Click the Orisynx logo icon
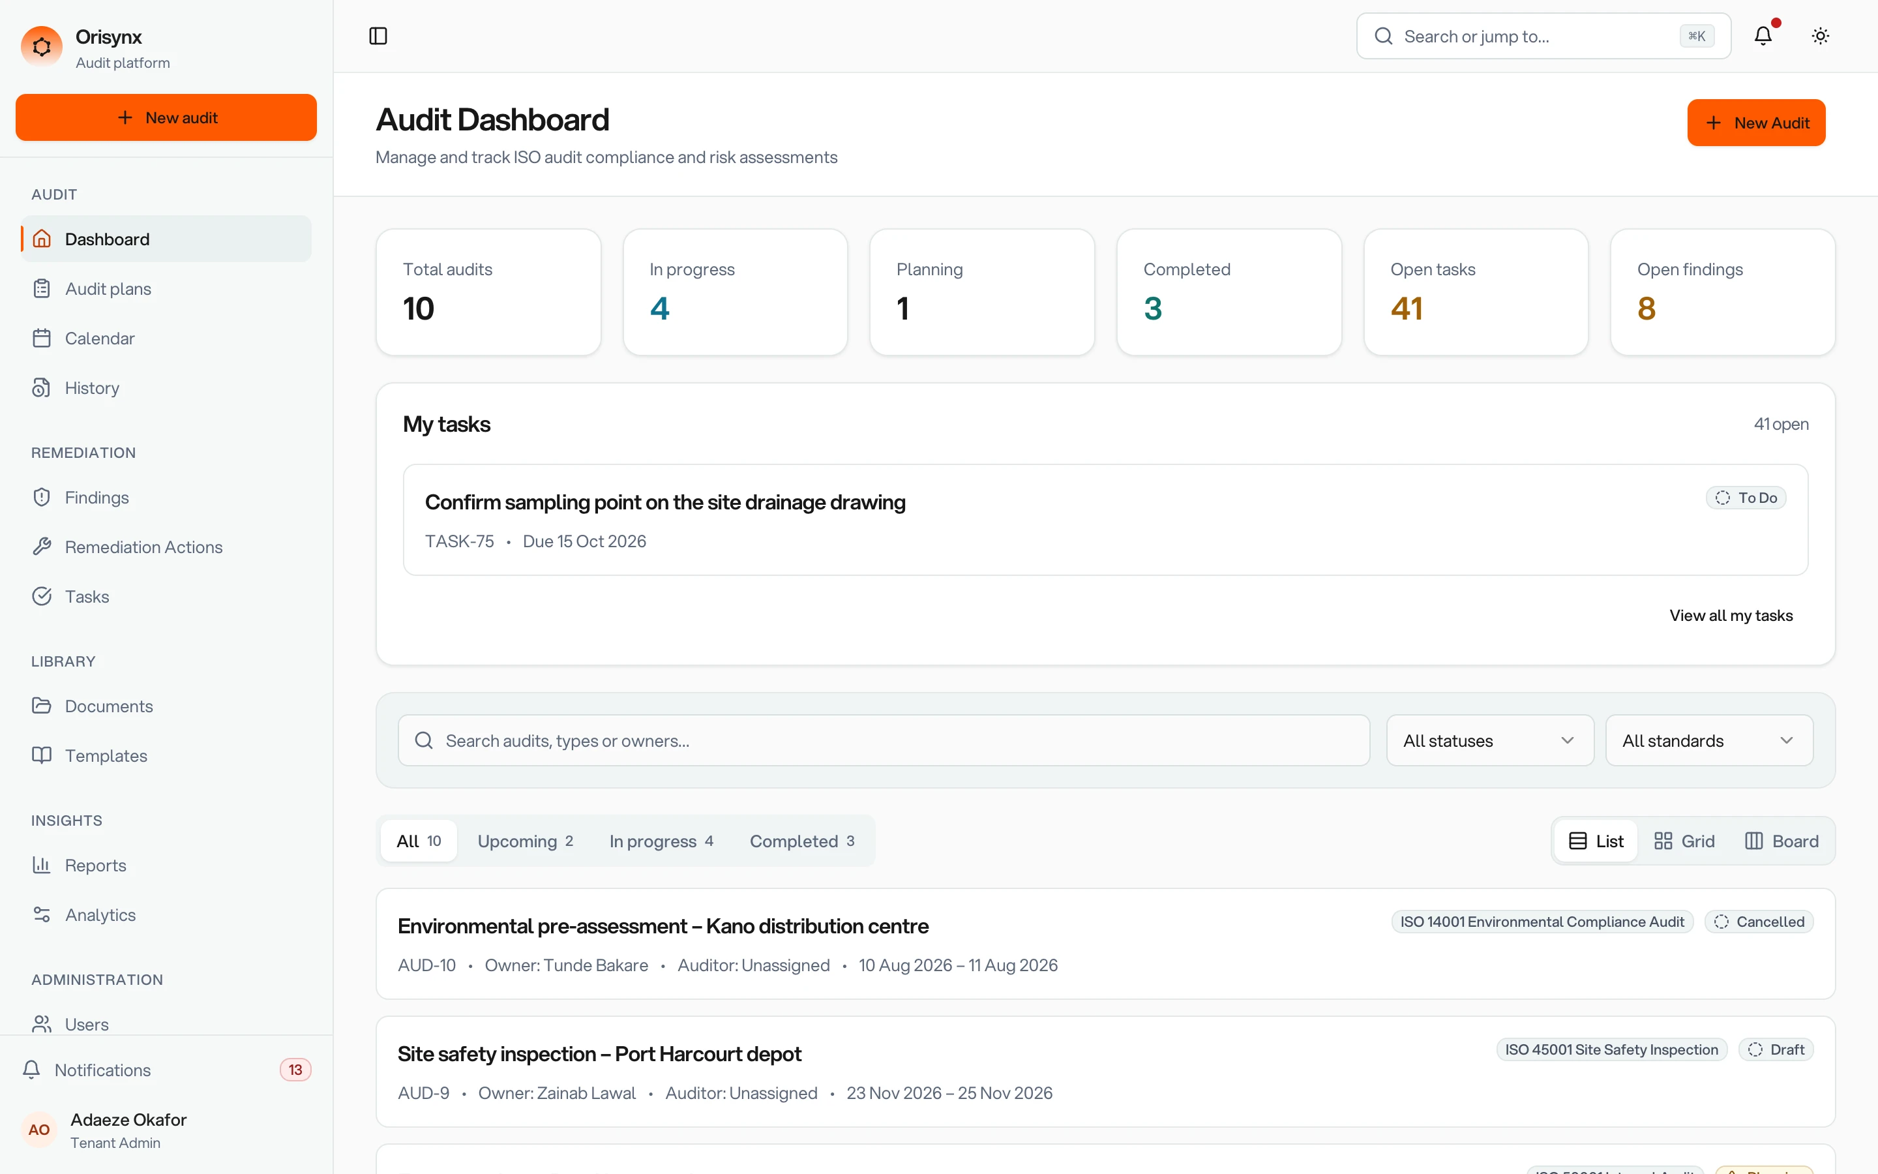Image resolution: width=1878 pixels, height=1174 pixels. [42, 48]
